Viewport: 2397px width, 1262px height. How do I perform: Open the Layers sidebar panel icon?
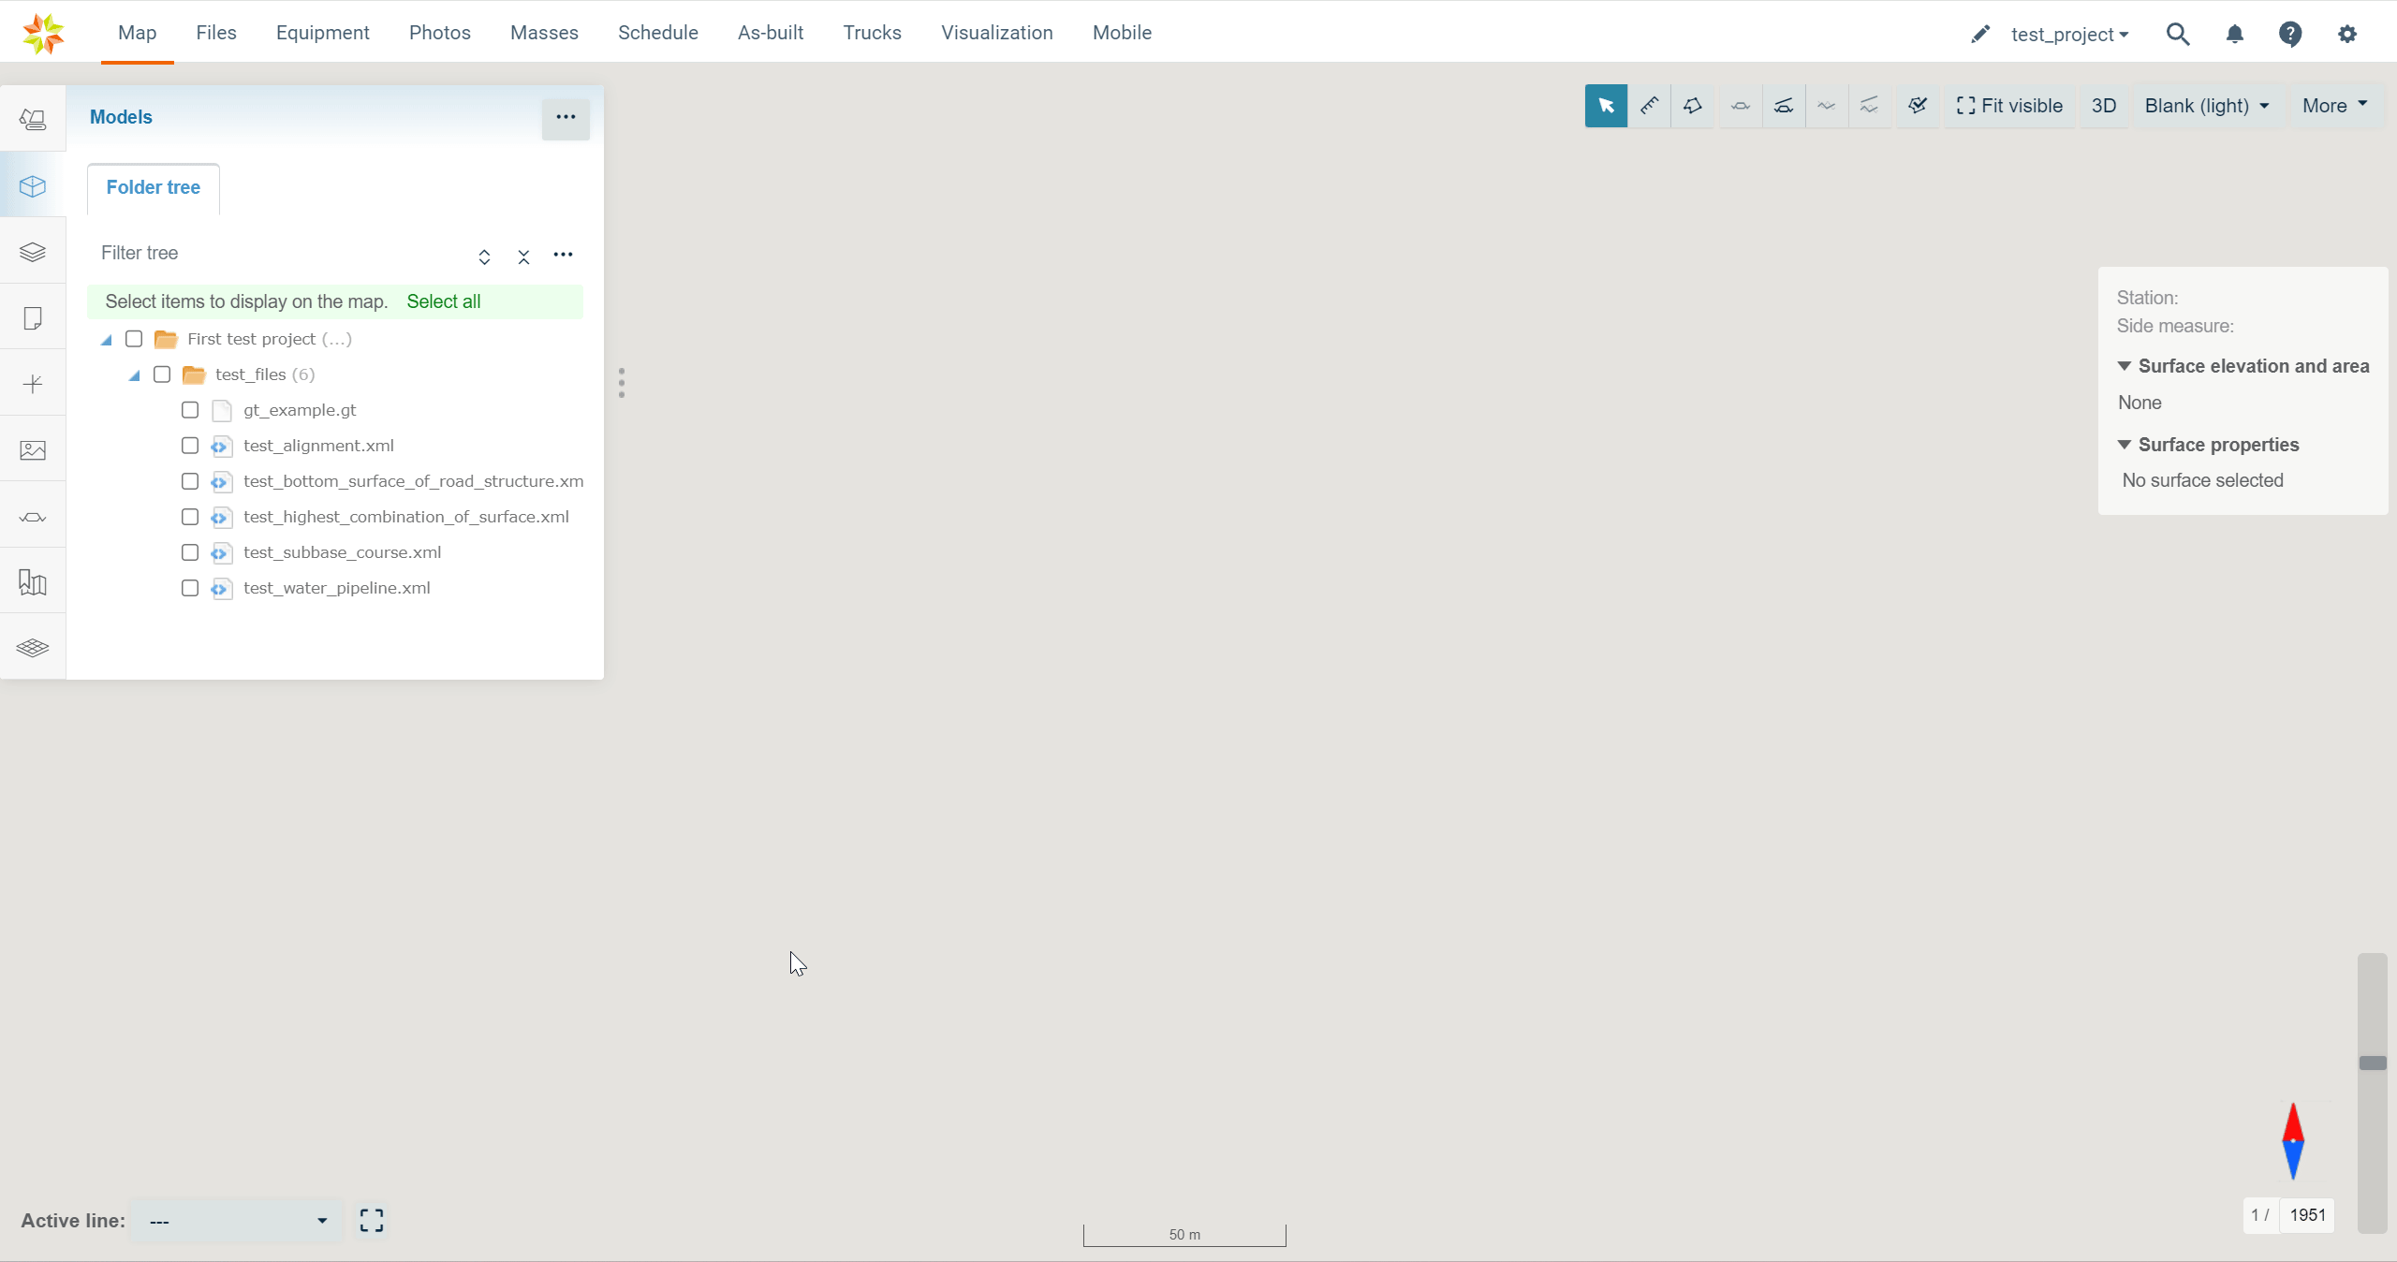tap(33, 252)
